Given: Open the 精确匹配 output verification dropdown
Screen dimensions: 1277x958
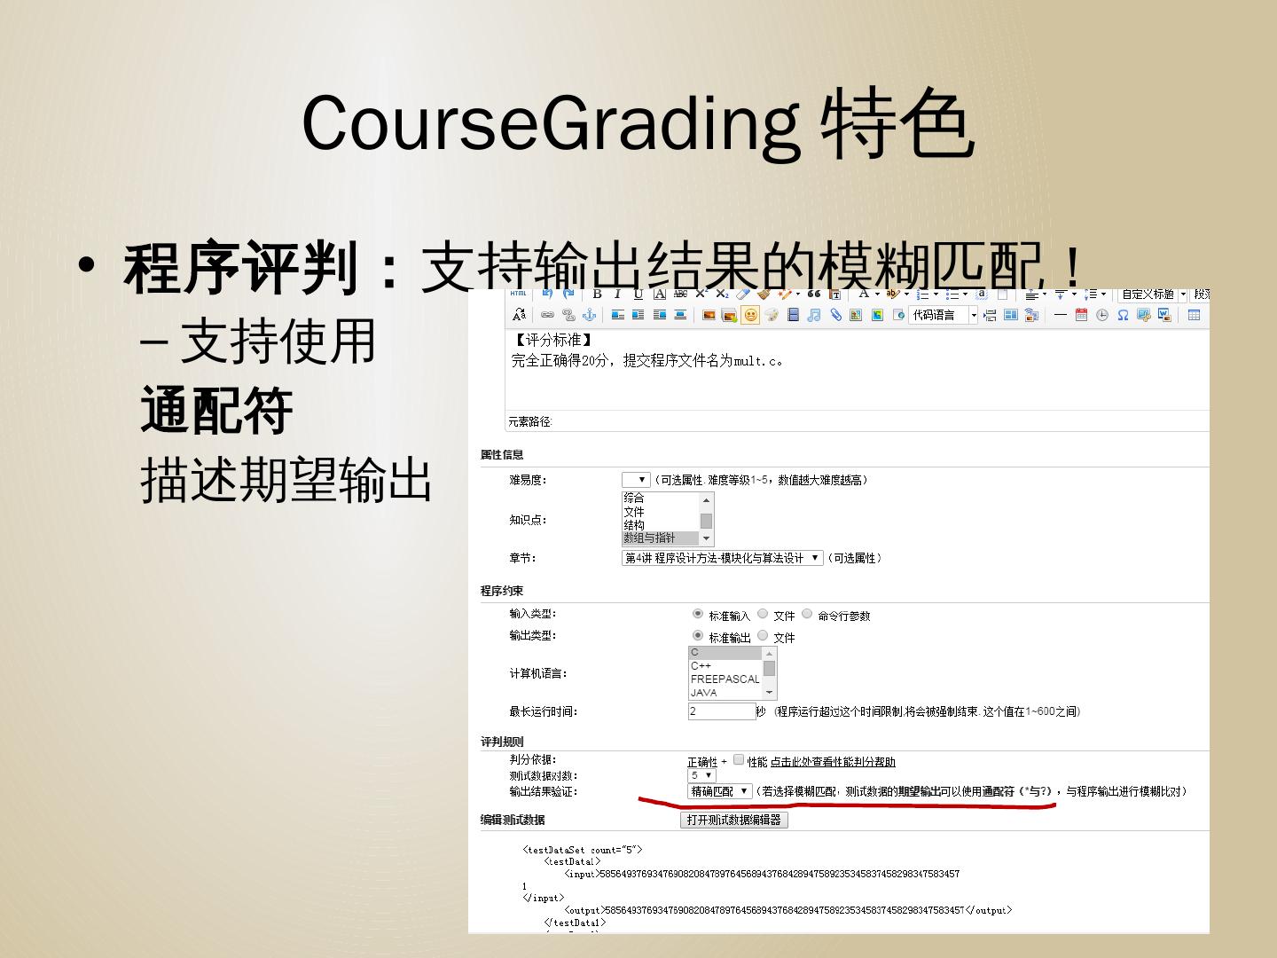Looking at the screenshot, I should 720,791.
